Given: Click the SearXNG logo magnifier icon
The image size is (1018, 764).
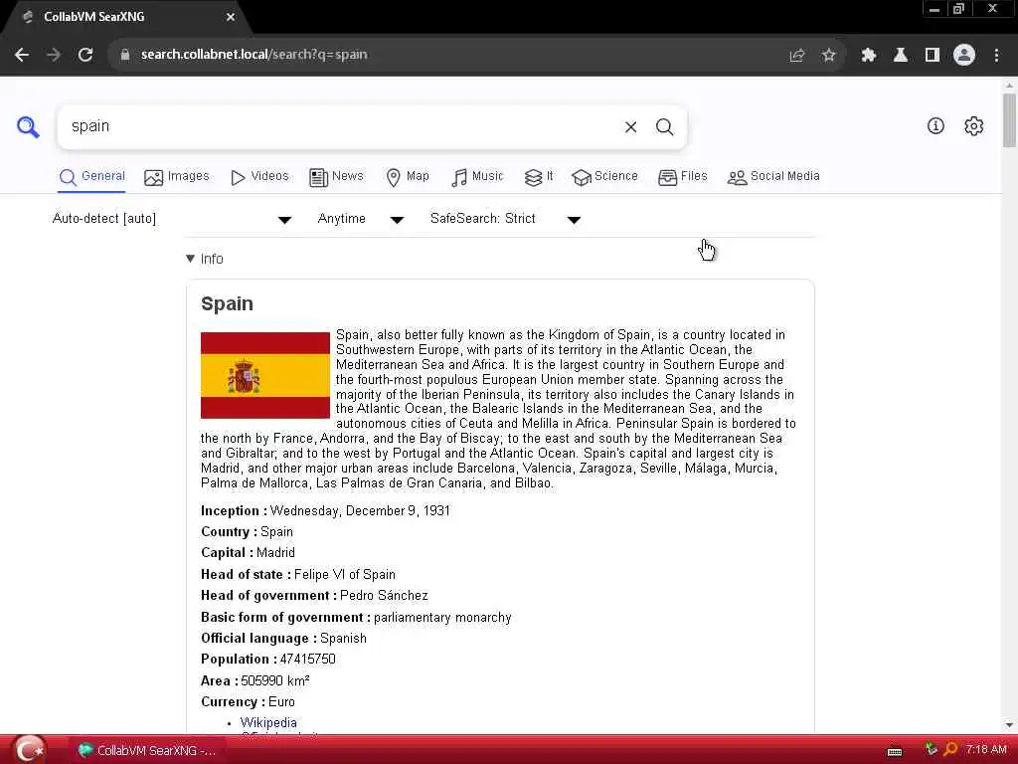Looking at the screenshot, I should click(28, 126).
